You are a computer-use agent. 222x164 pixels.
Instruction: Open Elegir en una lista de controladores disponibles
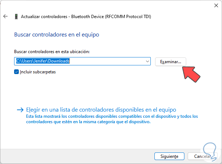(x=101, y=109)
